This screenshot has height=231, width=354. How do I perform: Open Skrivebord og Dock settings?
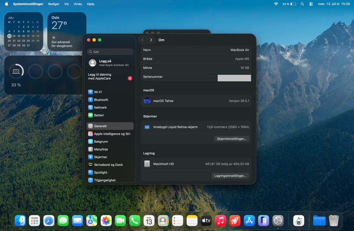click(110, 165)
